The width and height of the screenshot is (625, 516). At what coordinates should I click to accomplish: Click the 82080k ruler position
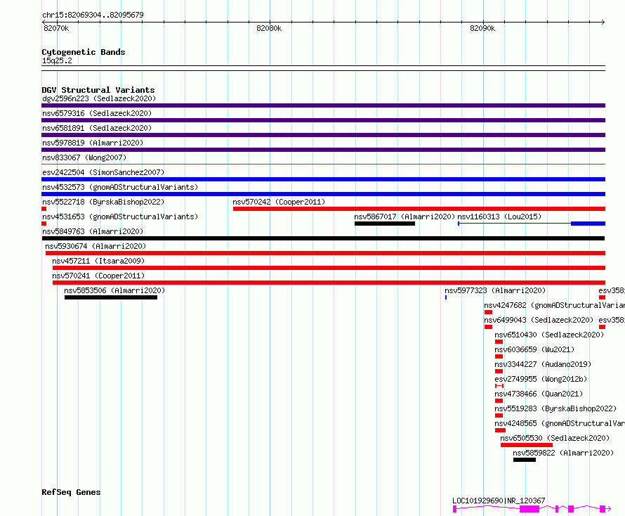coord(269,28)
